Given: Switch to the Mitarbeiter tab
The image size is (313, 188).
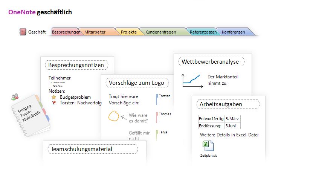Looking at the screenshot, I should (x=95, y=32).
